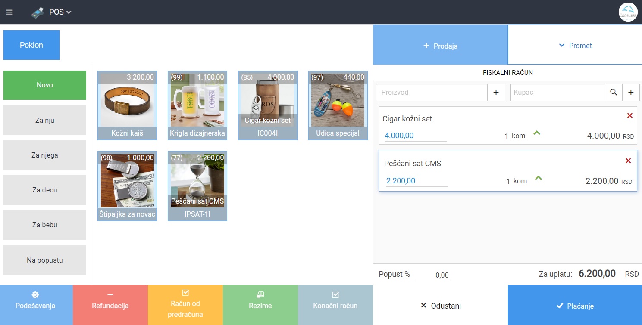This screenshot has width=642, height=325.
Task: Open the Za njega category
Action: [x=45, y=155]
